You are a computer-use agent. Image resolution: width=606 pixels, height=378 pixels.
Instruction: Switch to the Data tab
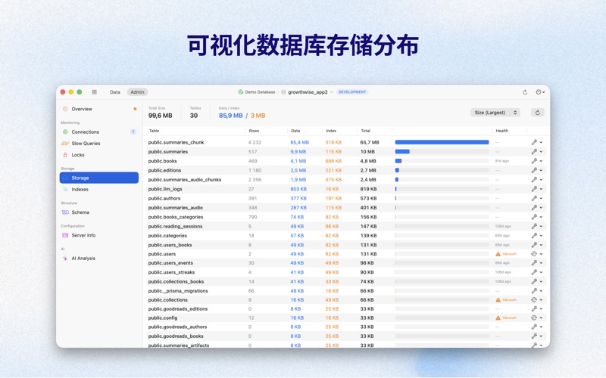click(x=115, y=92)
